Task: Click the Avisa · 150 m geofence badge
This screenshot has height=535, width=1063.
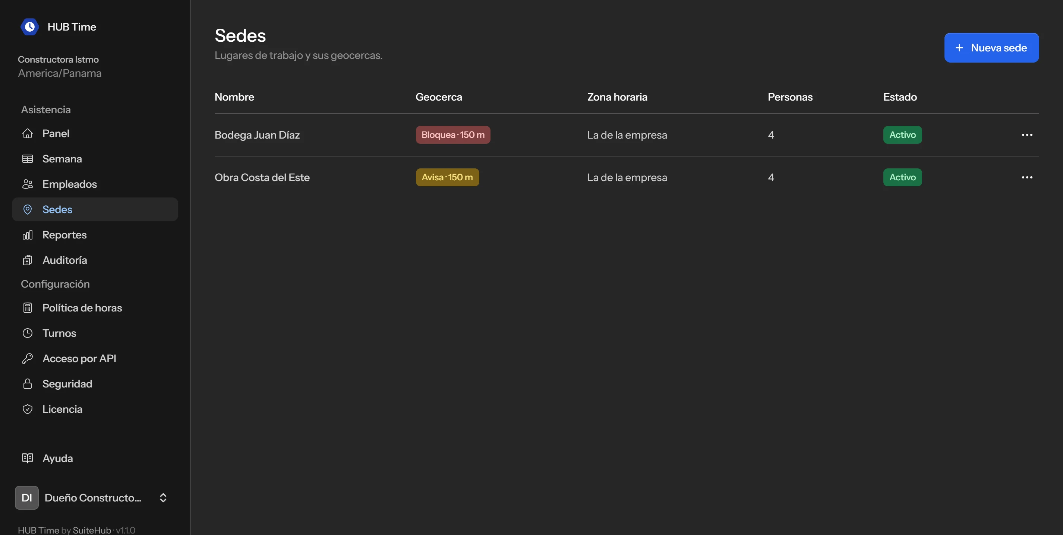Action: tap(447, 177)
